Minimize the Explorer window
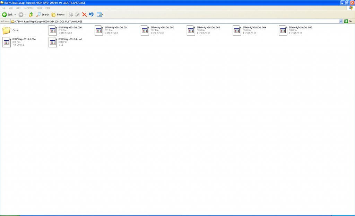 click(x=342, y=3)
